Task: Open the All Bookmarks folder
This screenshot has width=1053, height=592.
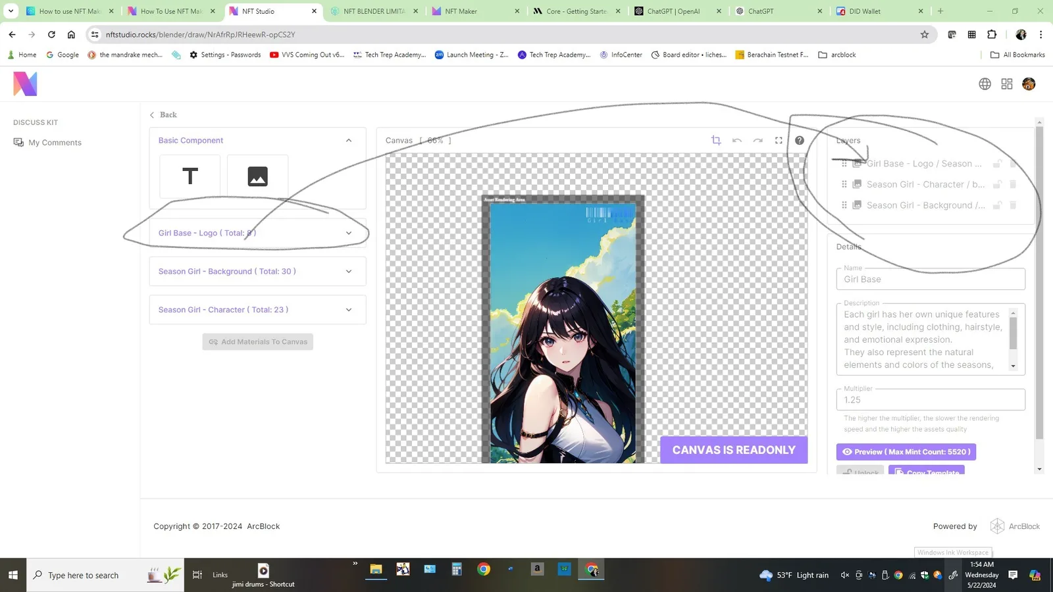Action: [1017, 55]
